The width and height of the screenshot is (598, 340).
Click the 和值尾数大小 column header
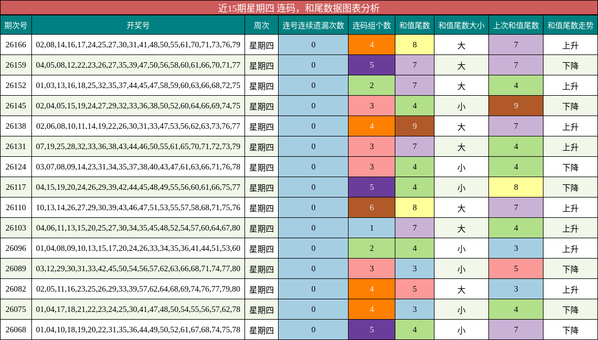click(x=461, y=25)
